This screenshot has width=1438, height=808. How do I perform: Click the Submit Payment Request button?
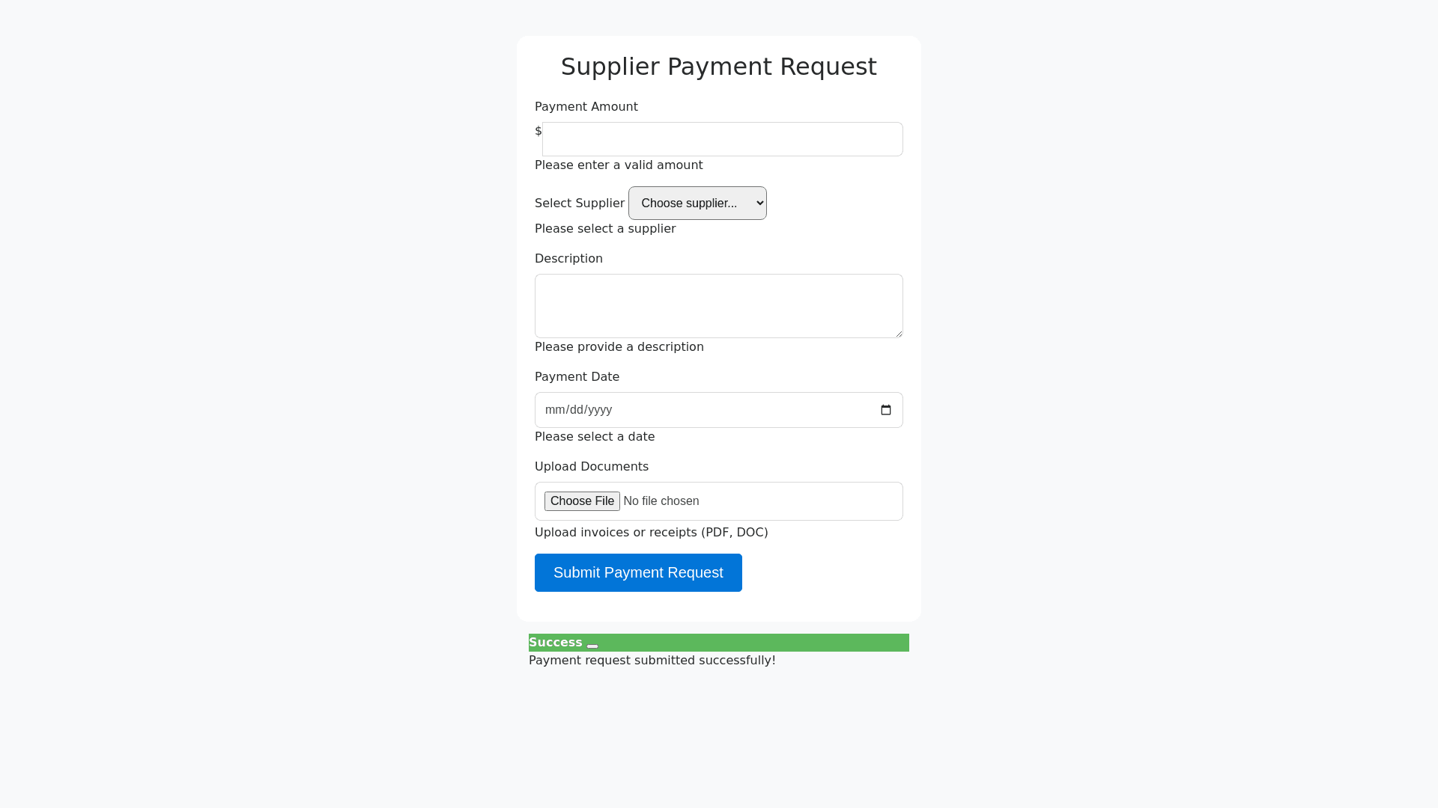(x=638, y=573)
